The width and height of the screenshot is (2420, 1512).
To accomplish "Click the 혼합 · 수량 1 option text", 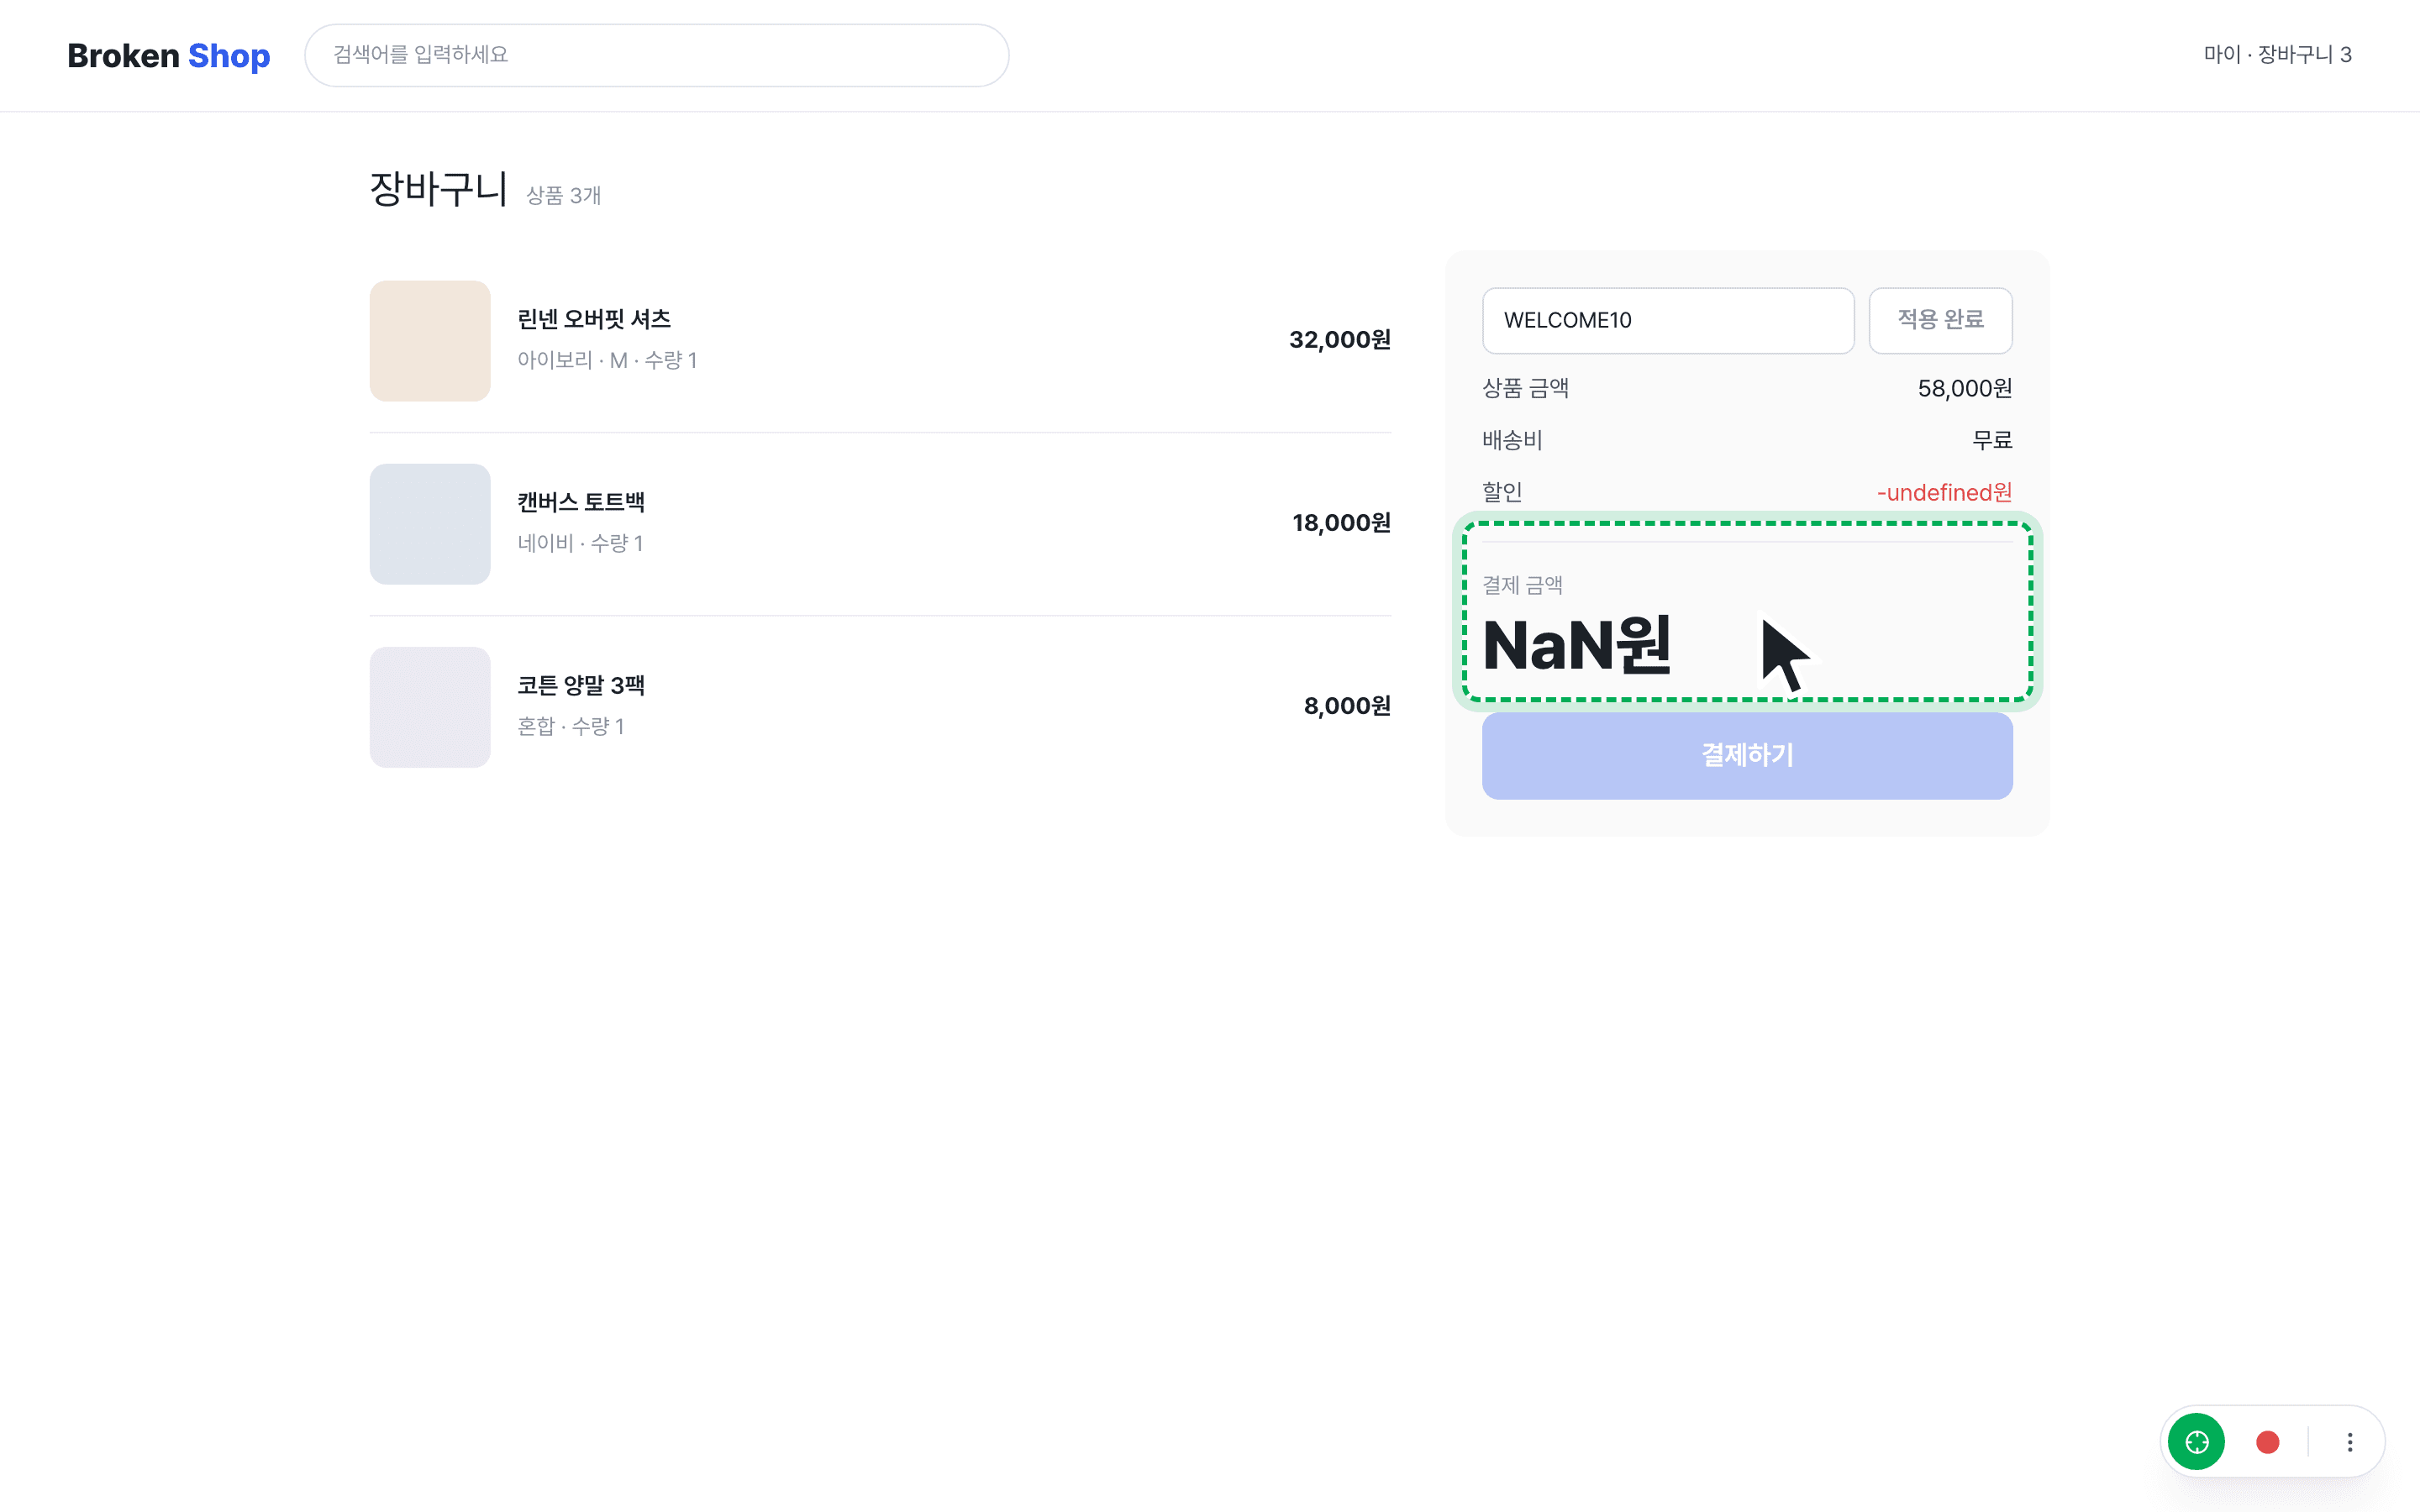I will [570, 726].
